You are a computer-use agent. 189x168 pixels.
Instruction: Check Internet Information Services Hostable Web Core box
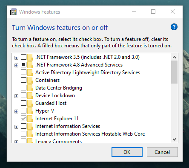click(x=23, y=134)
